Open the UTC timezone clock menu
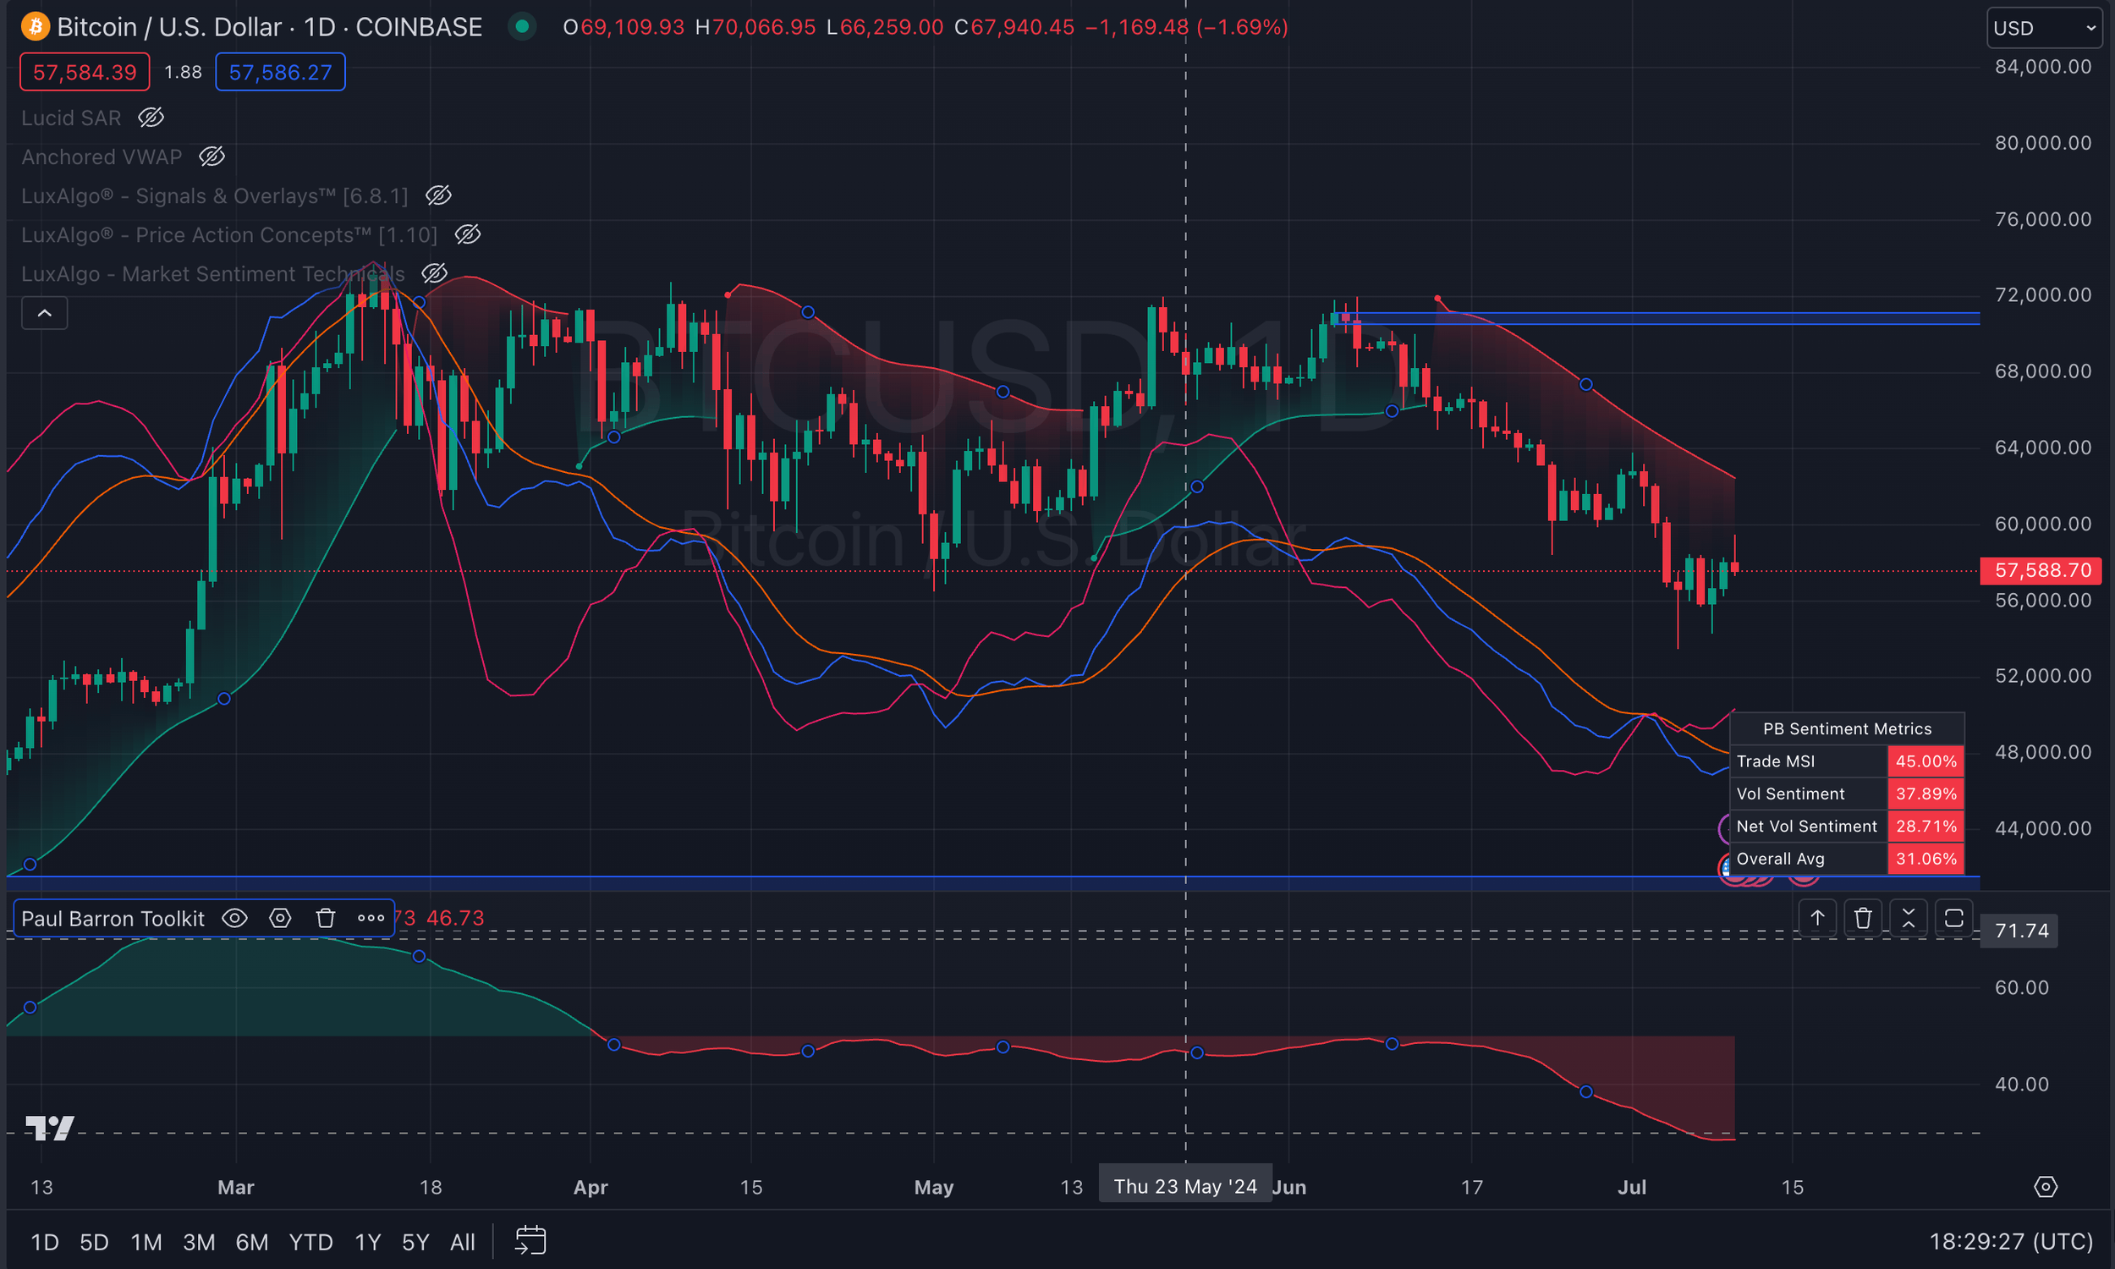The width and height of the screenshot is (2115, 1269). [x=2010, y=1242]
